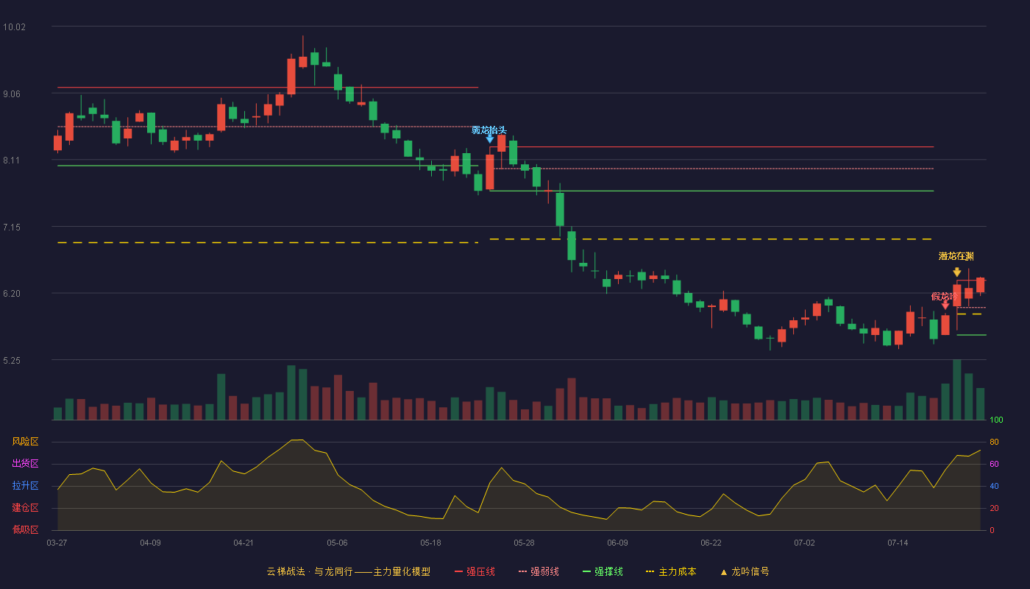Click the 04-09 date label
This screenshot has width=1030, height=589.
coord(150,543)
